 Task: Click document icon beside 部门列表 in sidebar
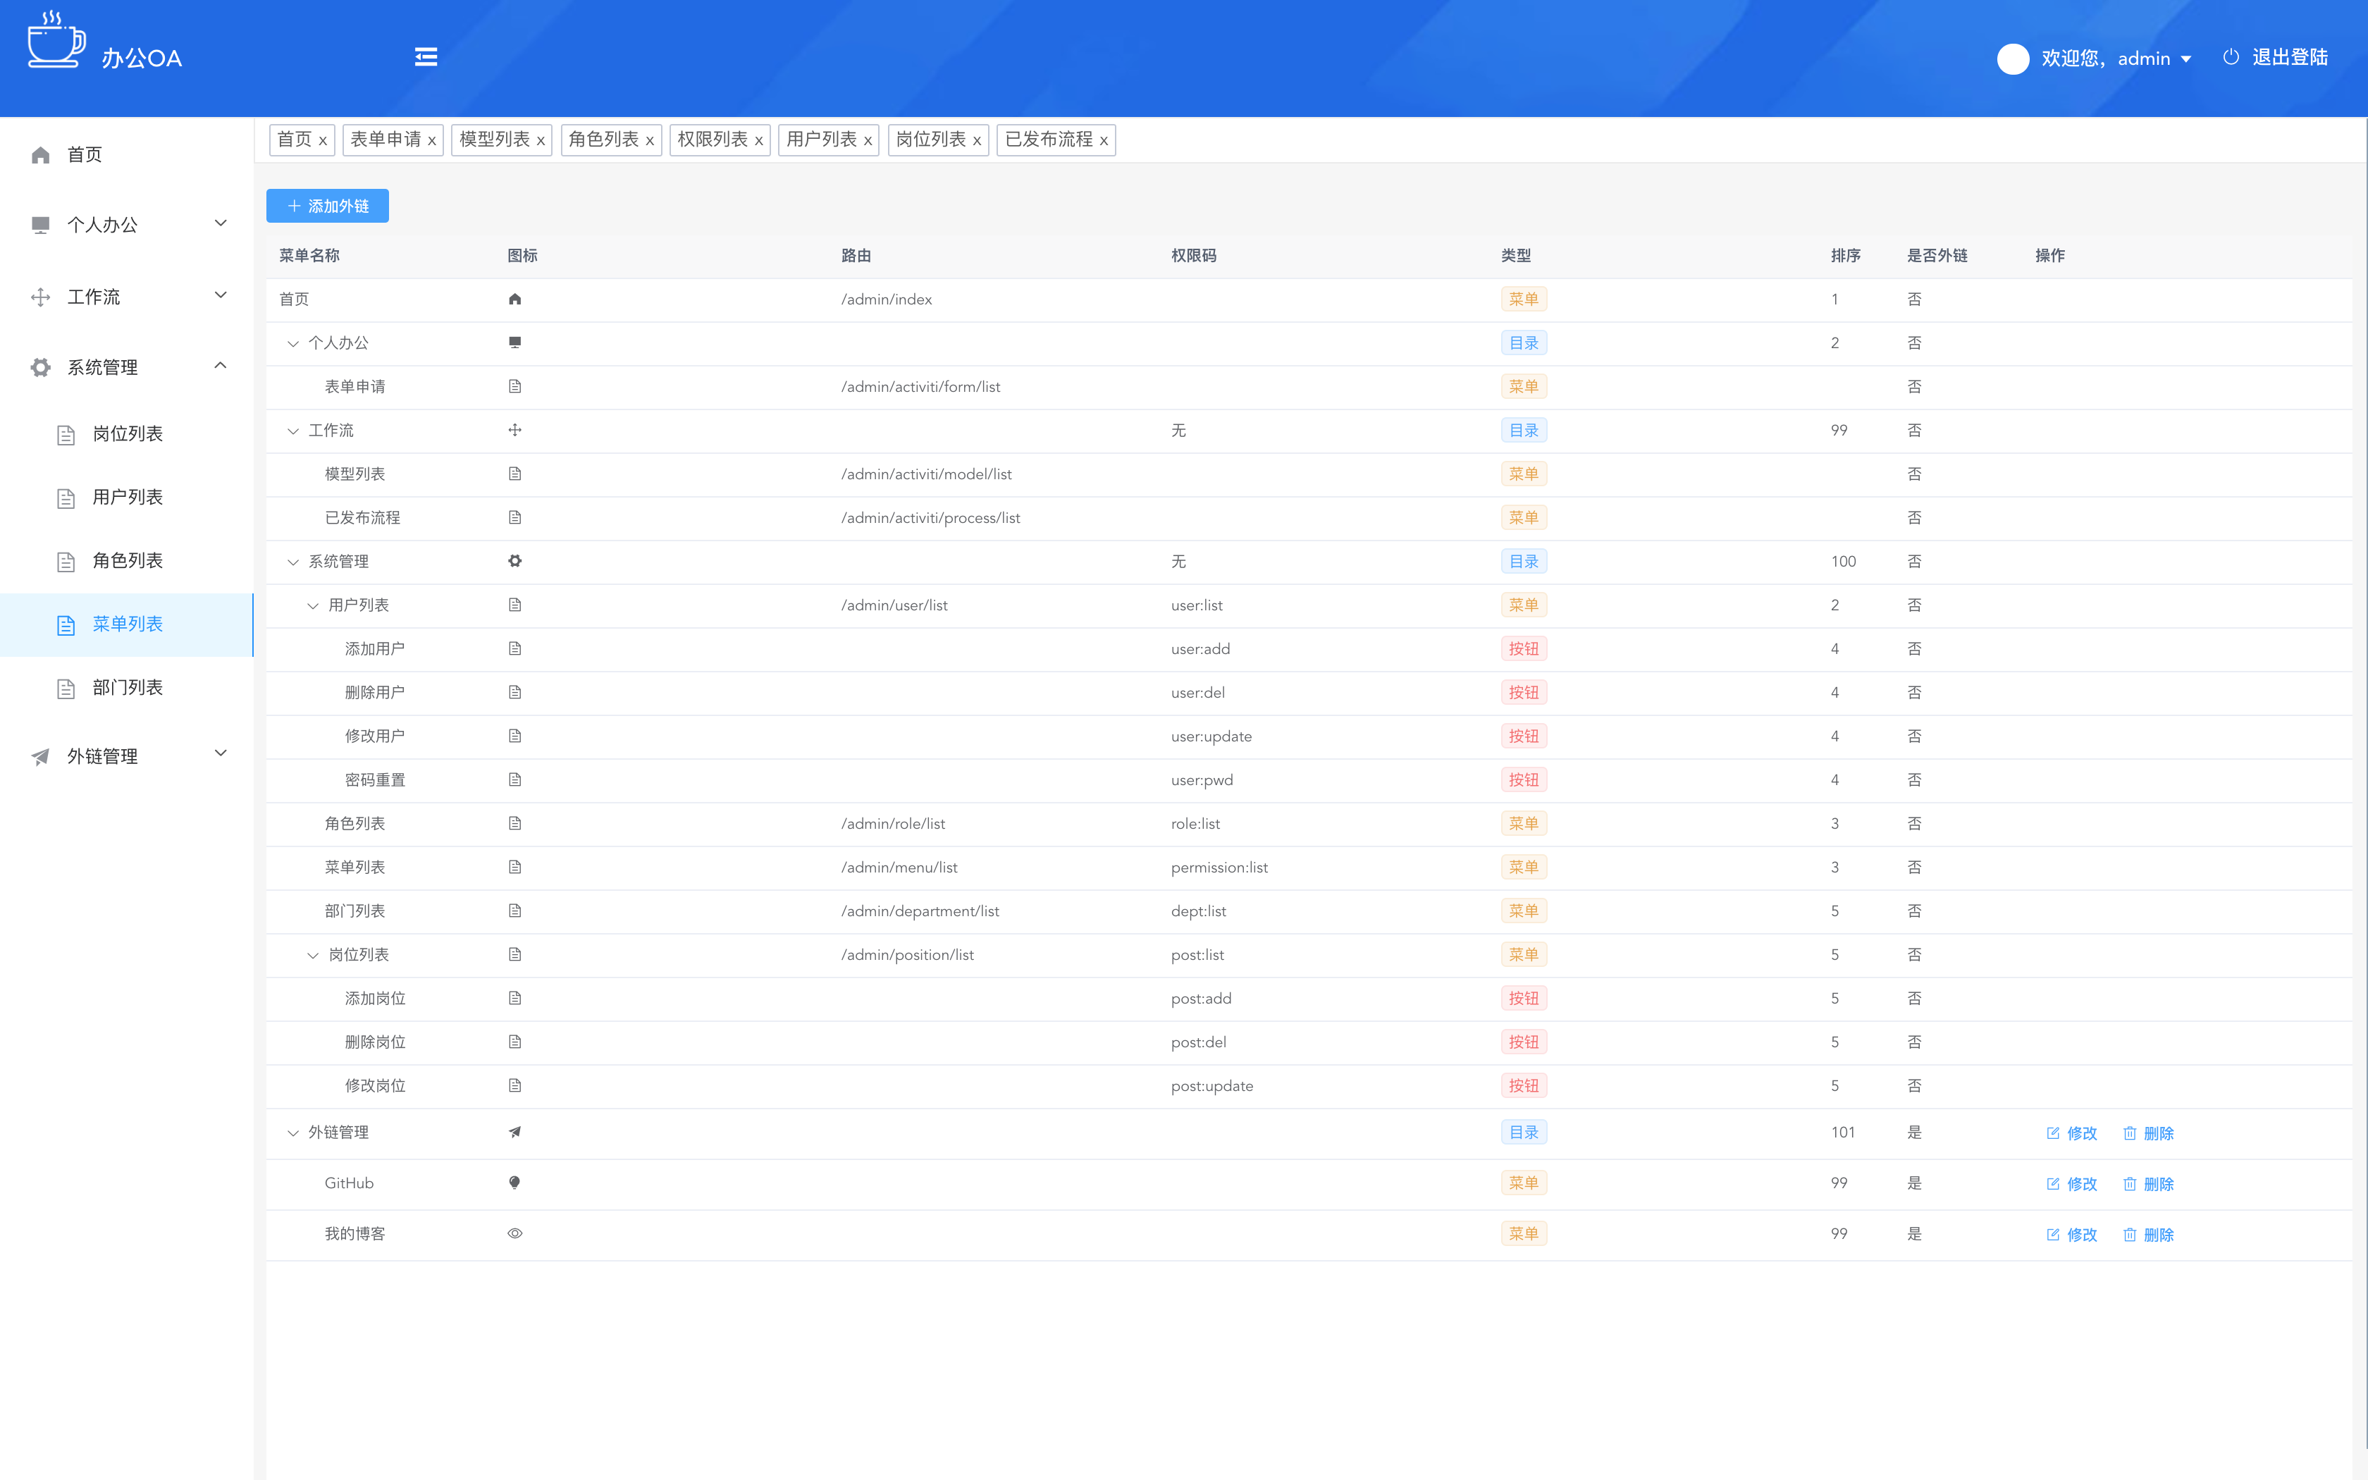click(66, 688)
